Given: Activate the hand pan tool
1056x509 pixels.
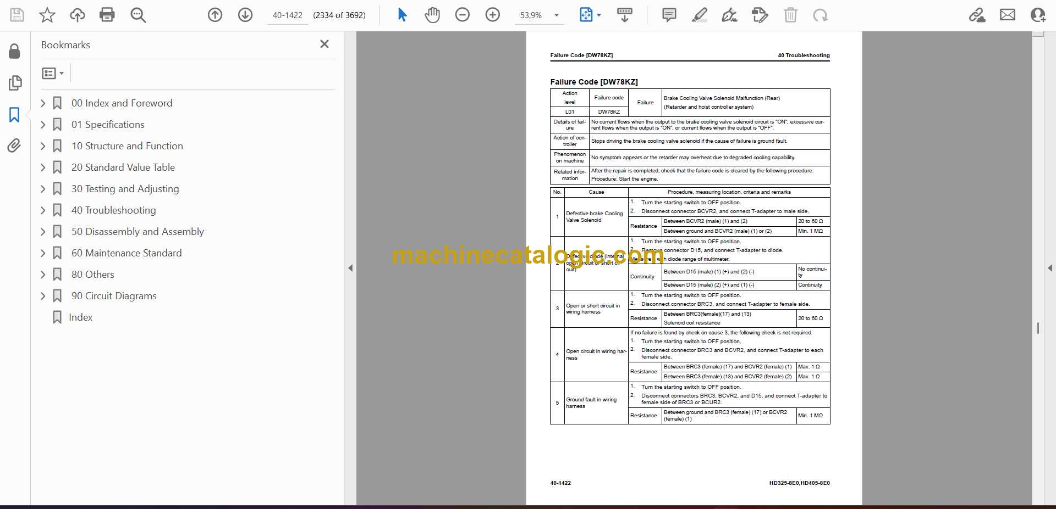Looking at the screenshot, I should click(x=432, y=15).
